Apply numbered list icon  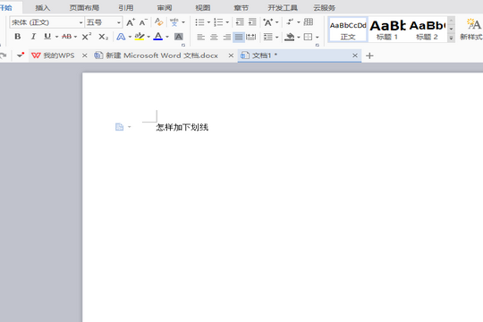[x=218, y=22]
